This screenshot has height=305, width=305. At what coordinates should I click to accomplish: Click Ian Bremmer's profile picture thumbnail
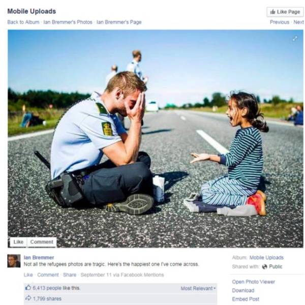[14, 261]
